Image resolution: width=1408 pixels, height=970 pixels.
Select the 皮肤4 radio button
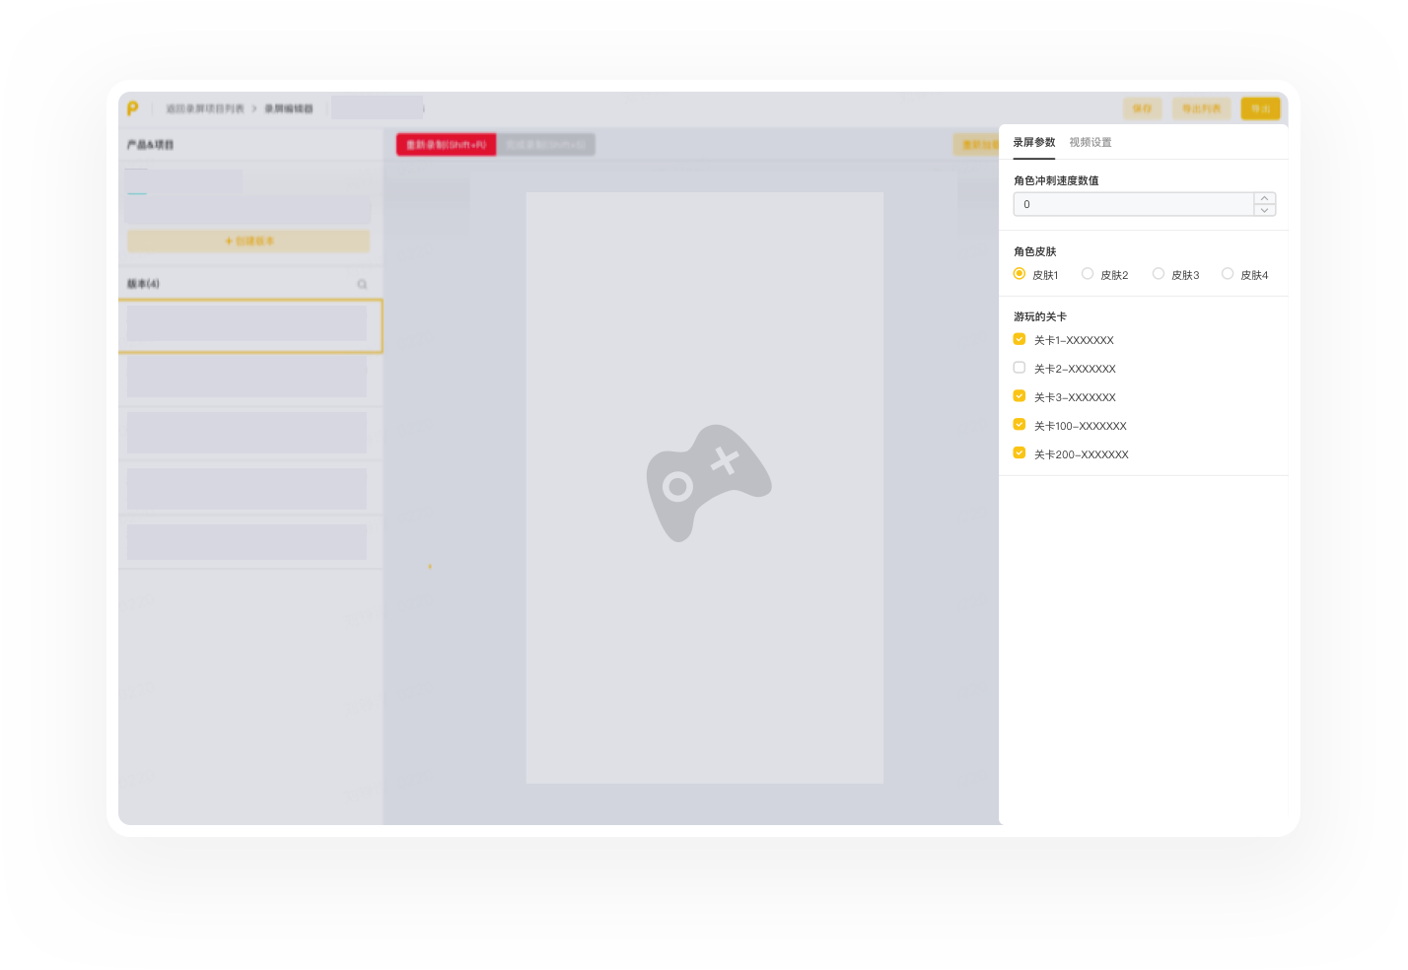[1228, 274]
